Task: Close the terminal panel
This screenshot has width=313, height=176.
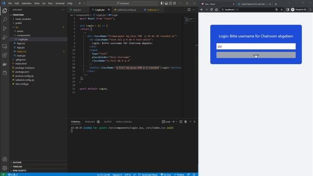Action: tap(195, 122)
